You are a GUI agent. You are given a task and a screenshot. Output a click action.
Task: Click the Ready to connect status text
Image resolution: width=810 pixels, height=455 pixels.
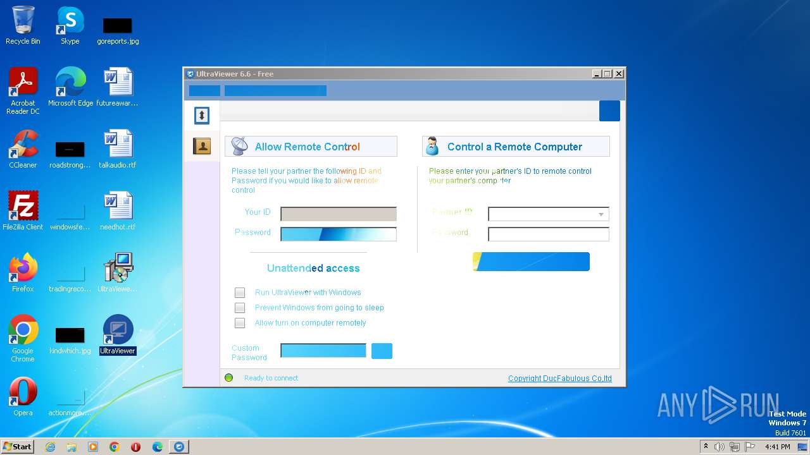click(271, 378)
